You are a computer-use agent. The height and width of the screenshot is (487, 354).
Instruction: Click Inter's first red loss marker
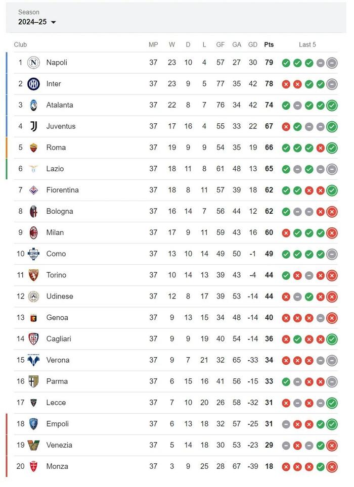[x=286, y=84]
